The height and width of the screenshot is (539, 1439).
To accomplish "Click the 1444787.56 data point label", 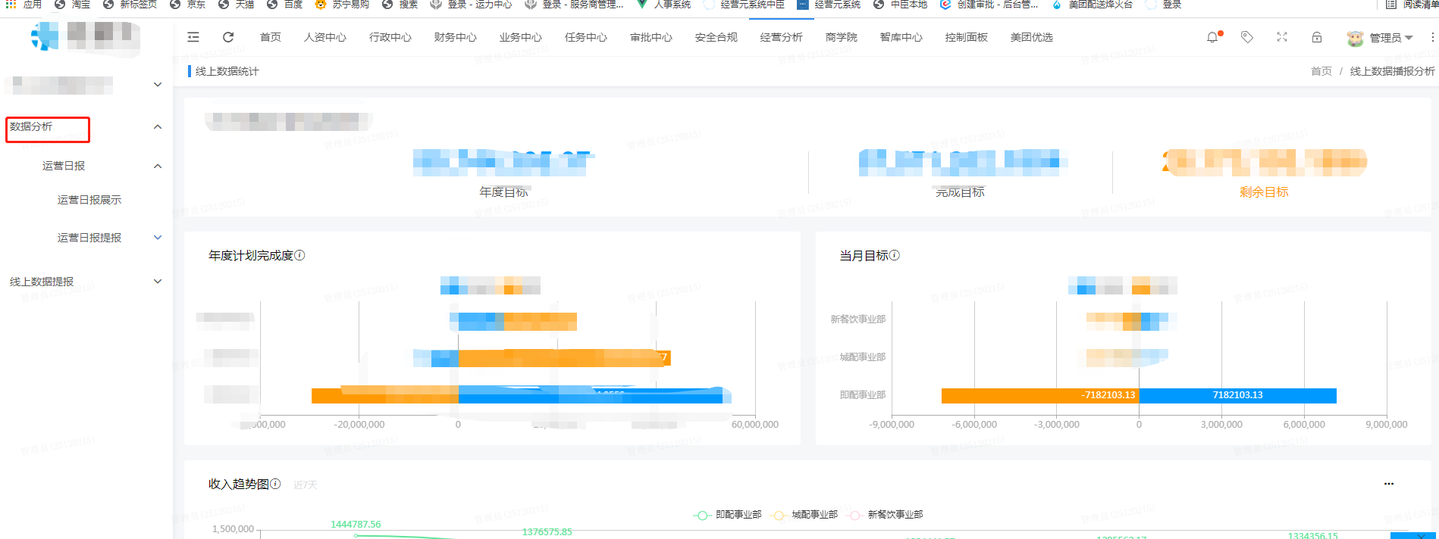I will coord(356,525).
